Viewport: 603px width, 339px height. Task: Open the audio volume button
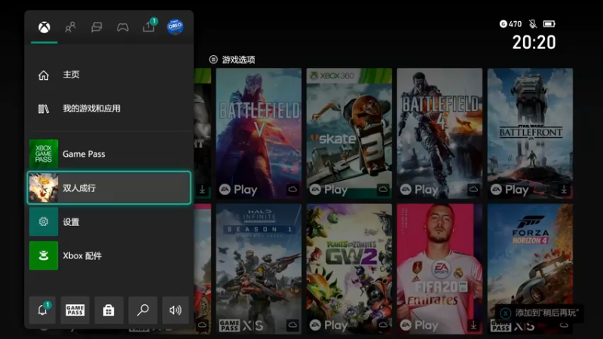176,310
